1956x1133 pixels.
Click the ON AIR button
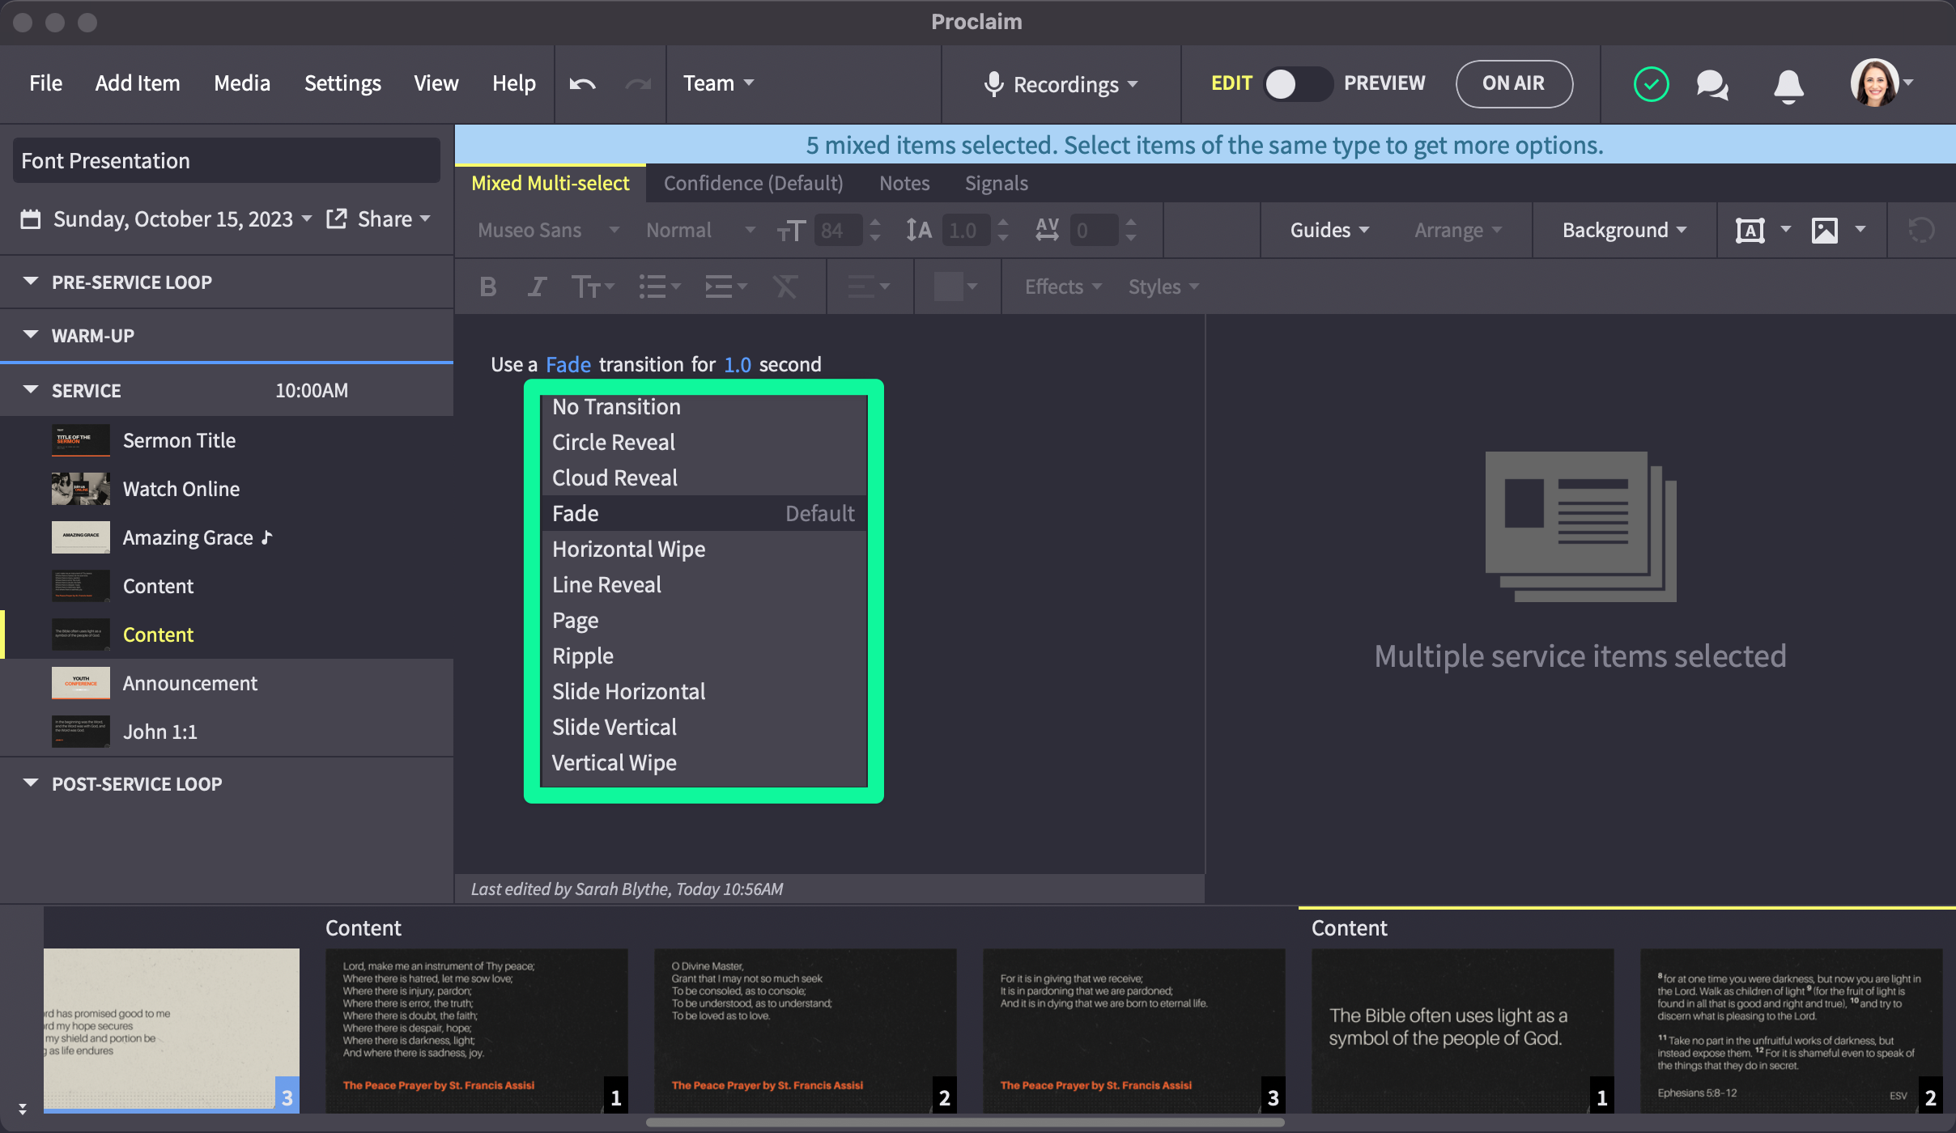click(1514, 83)
